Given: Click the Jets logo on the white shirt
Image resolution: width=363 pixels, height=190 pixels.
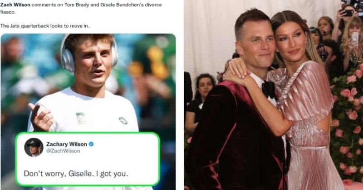Looking at the screenshot, I should coord(123,120).
